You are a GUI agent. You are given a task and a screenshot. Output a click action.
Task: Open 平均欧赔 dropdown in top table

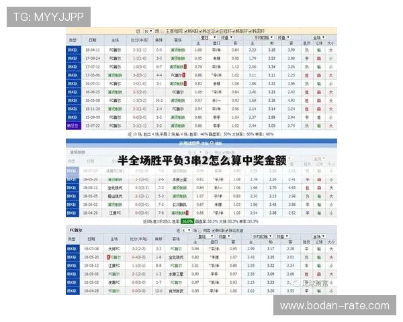[264, 38]
